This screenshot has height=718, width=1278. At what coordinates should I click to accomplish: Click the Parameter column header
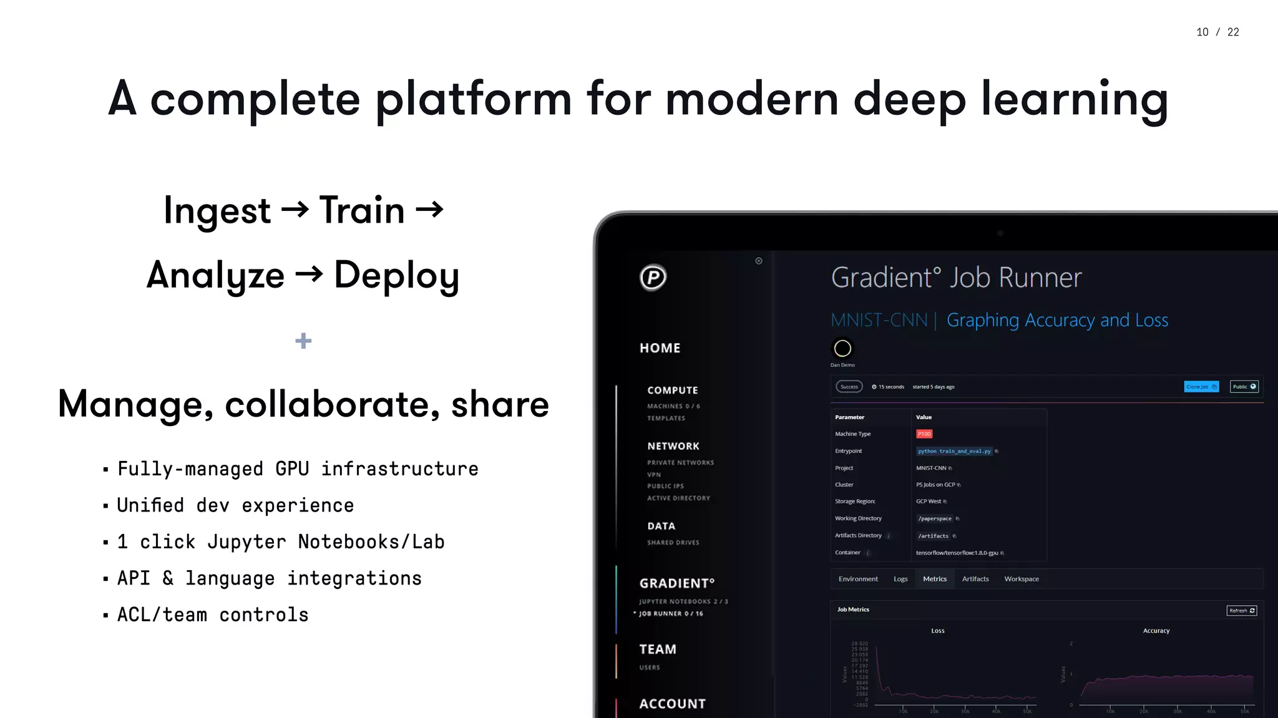849,417
